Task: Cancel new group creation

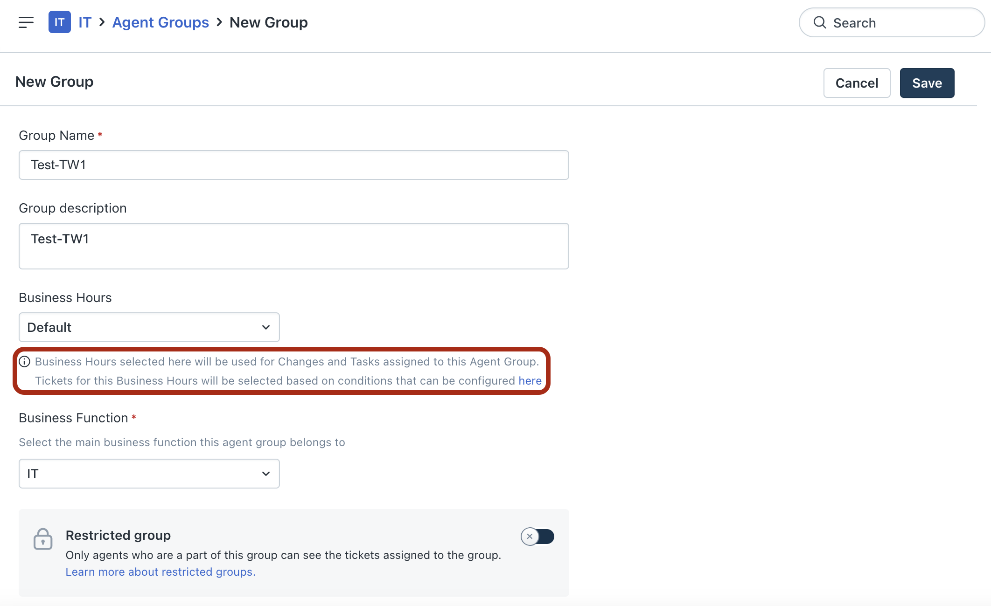Action: tap(857, 83)
